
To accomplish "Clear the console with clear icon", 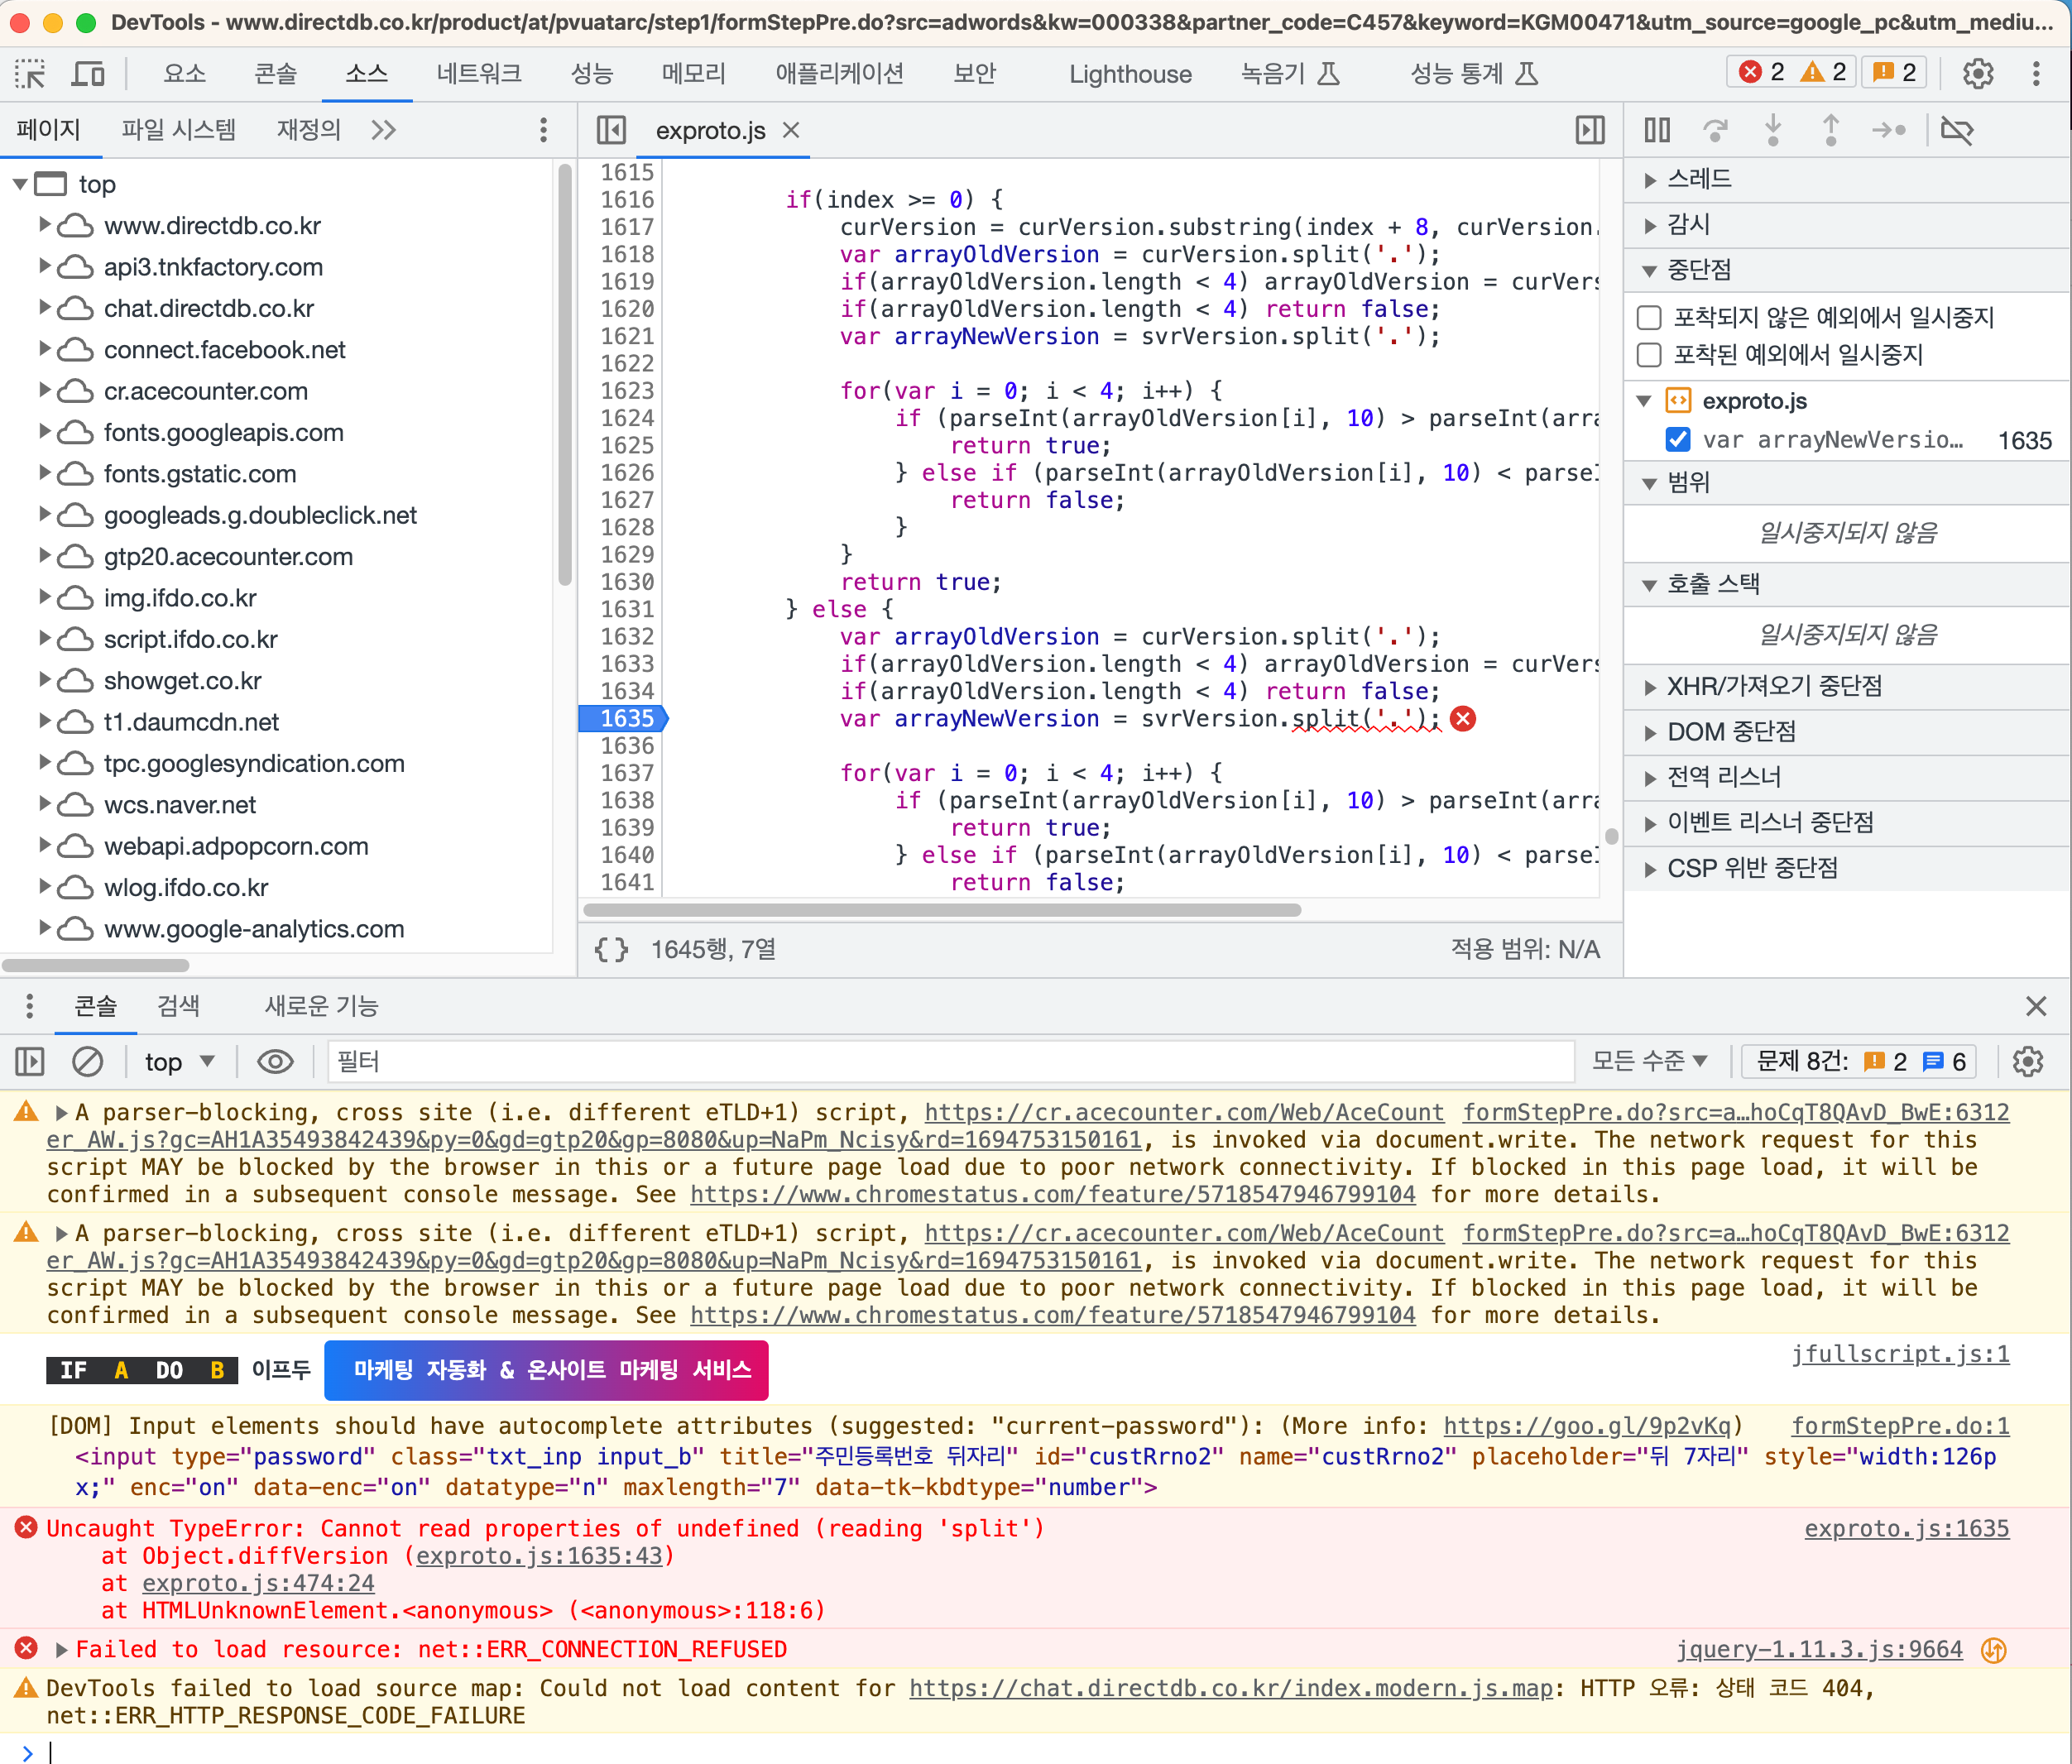I will 88,1061.
